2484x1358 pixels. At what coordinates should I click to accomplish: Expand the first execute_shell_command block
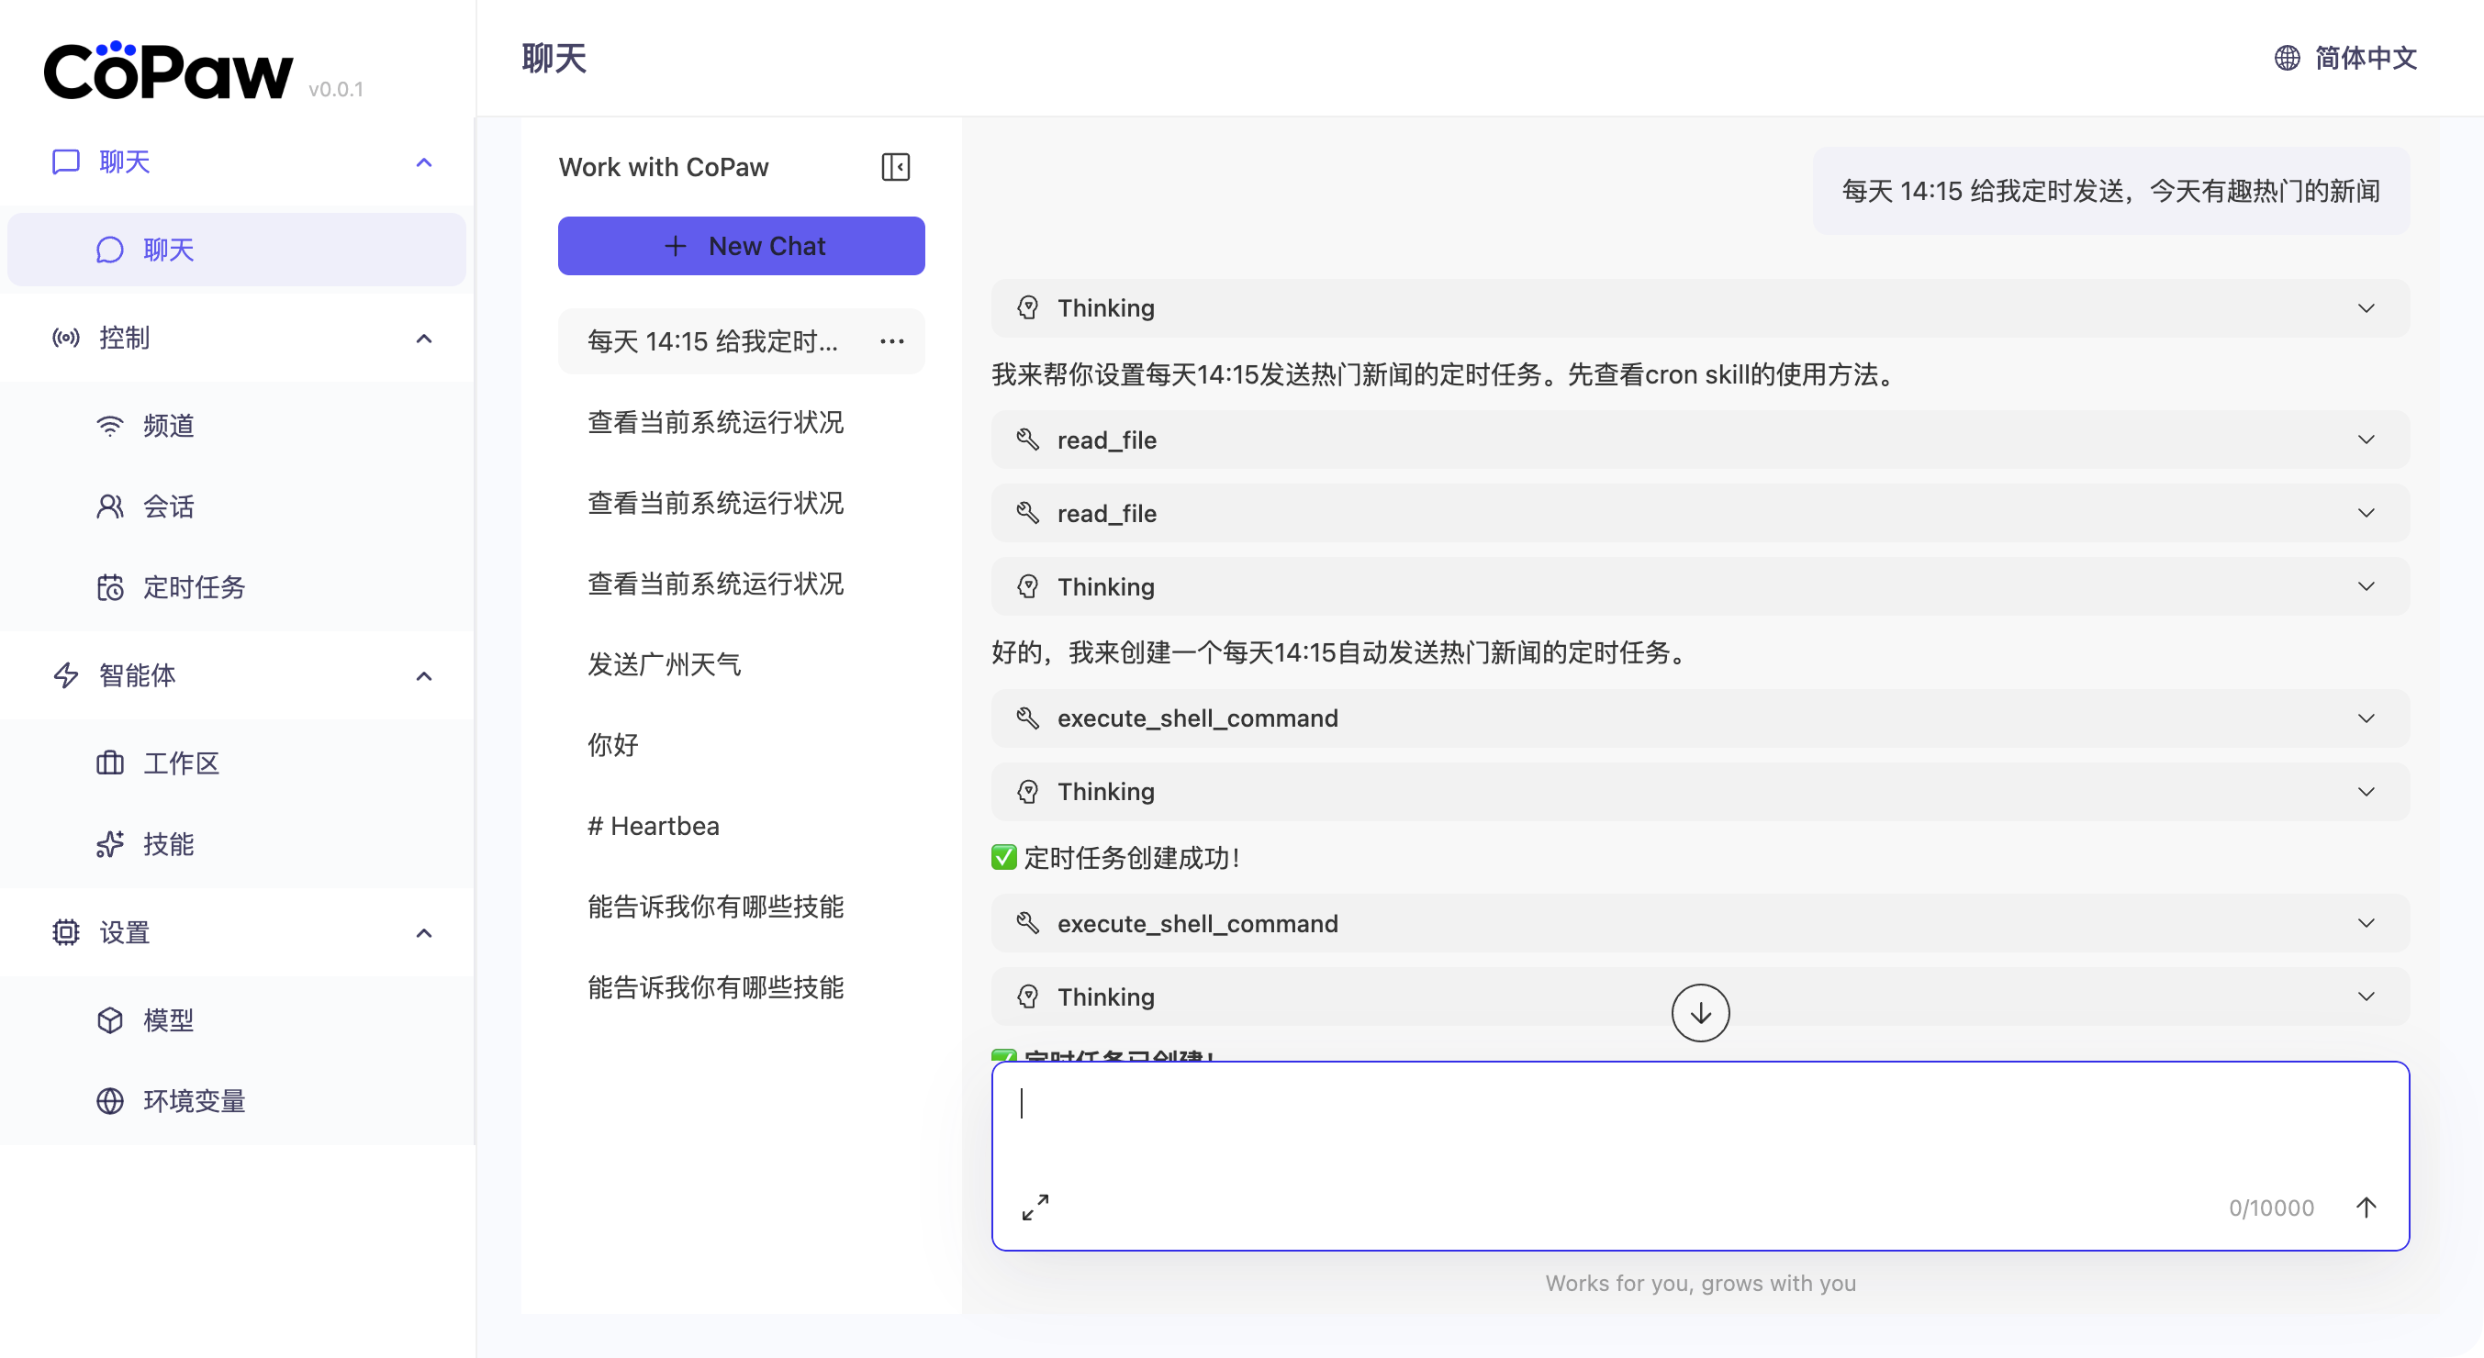point(1699,718)
